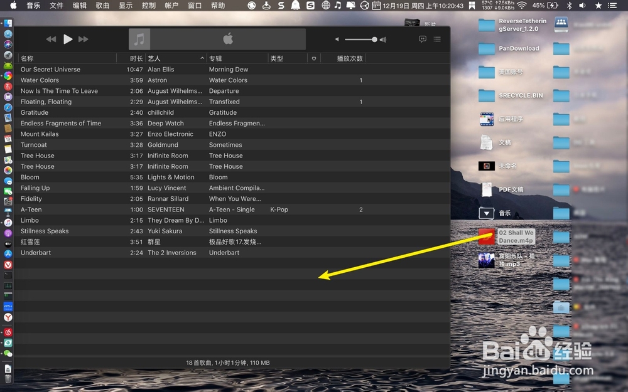Skip to the next track
Viewport: 628px width, 392px height.
83,39
